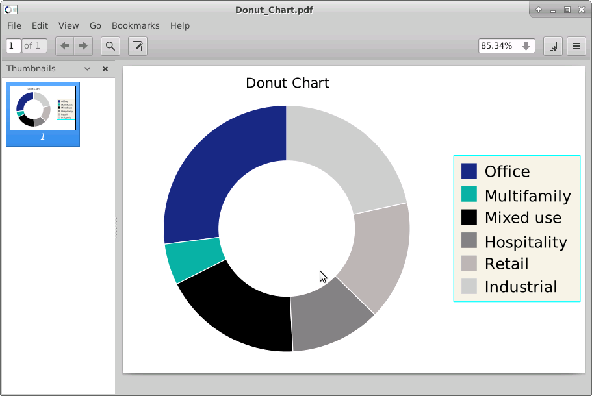Open the zoom level dropdown

[x=506, y=45]
